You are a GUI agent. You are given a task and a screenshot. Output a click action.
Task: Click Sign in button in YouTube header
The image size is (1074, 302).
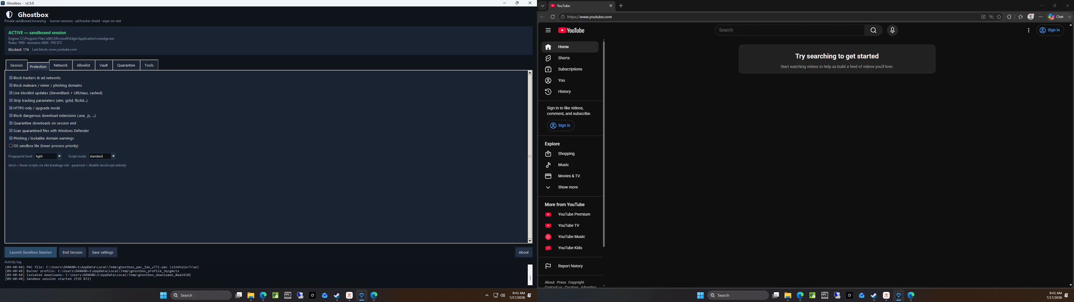pos(1050,30)
